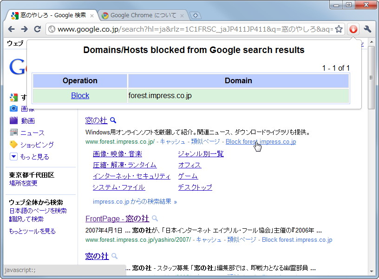Screen dimensions: 379x279
Task: Reload the Google search results page
Action: 38,29
